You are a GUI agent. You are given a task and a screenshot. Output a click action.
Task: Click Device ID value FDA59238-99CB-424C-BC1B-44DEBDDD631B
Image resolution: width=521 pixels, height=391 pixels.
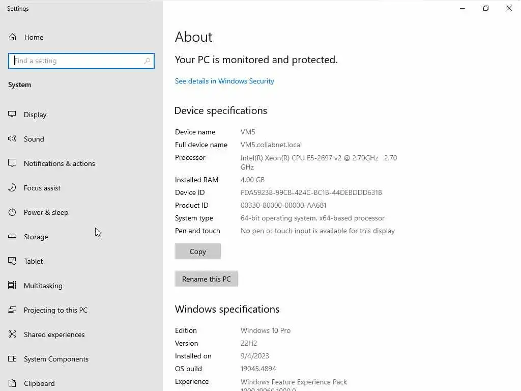tap(311, 192)
